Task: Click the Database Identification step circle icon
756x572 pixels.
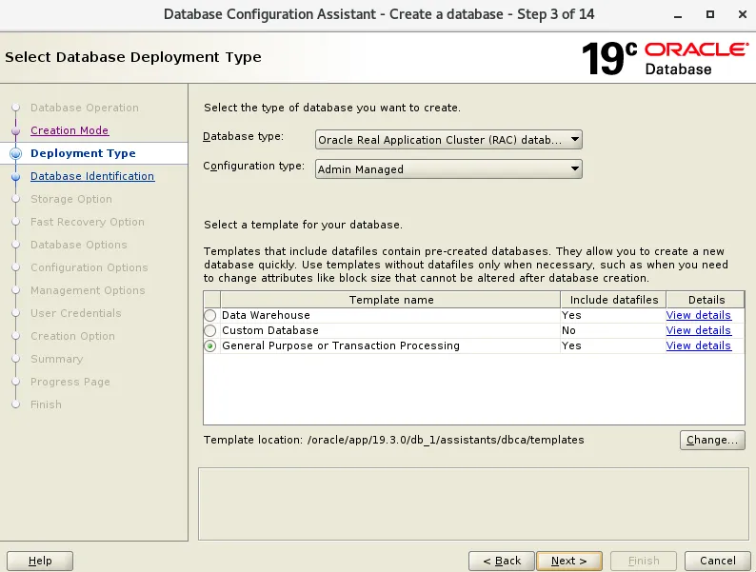Action: pos(16,176)
